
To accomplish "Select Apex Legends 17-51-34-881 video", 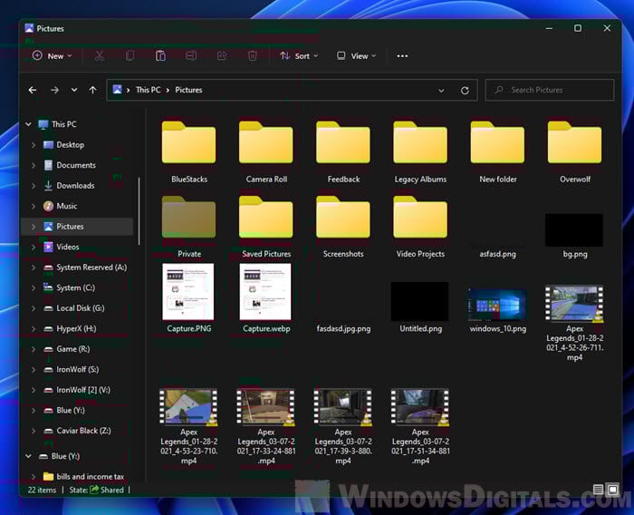I will (x=420, y=427).
